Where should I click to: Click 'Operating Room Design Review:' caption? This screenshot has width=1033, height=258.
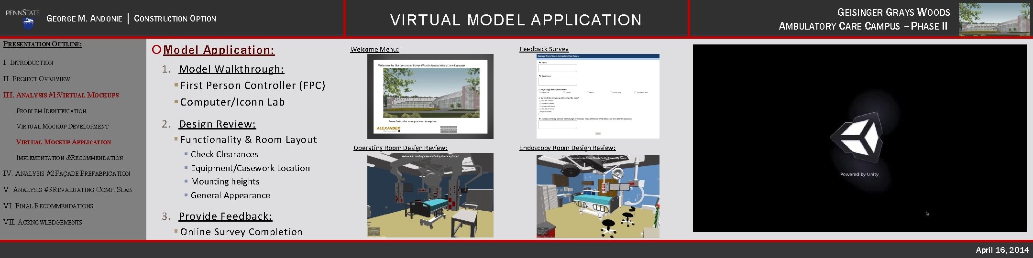(400, 148)
